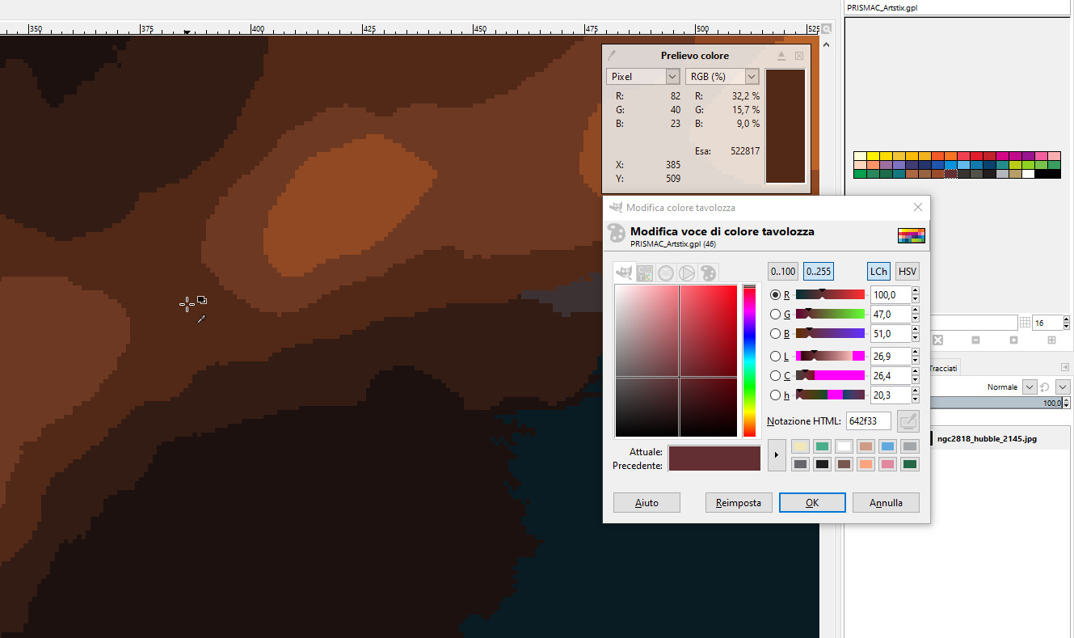
Task: Select the GIMP color selector tab
Action: (624, 273)
